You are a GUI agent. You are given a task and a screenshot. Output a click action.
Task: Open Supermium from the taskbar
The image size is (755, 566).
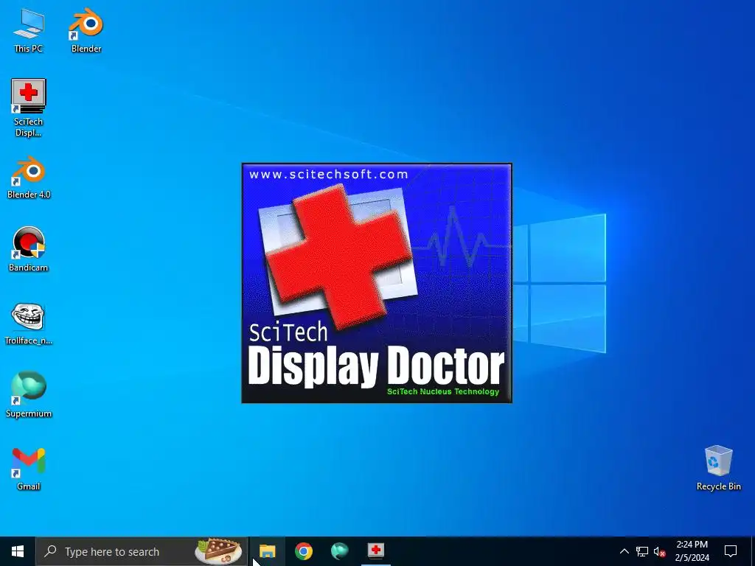(x=339, y=551)
